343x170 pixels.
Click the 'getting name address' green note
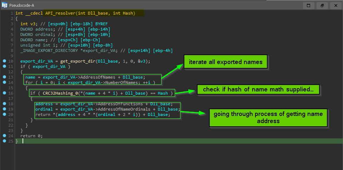click(268, 117)
